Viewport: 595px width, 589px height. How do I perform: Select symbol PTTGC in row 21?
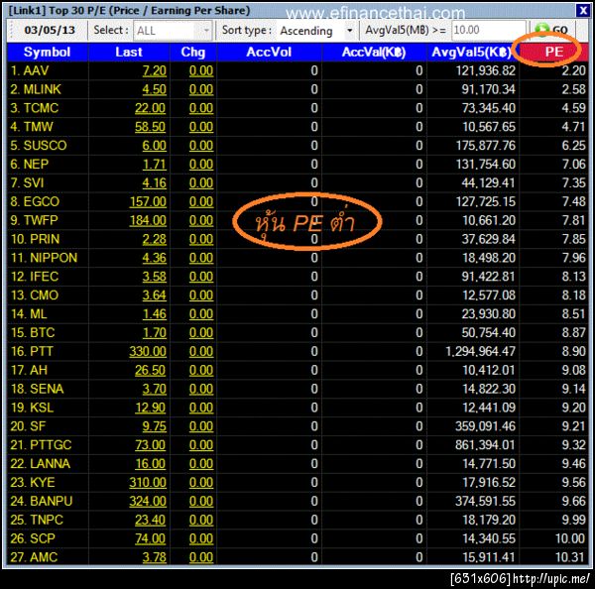tap(51, 445)
